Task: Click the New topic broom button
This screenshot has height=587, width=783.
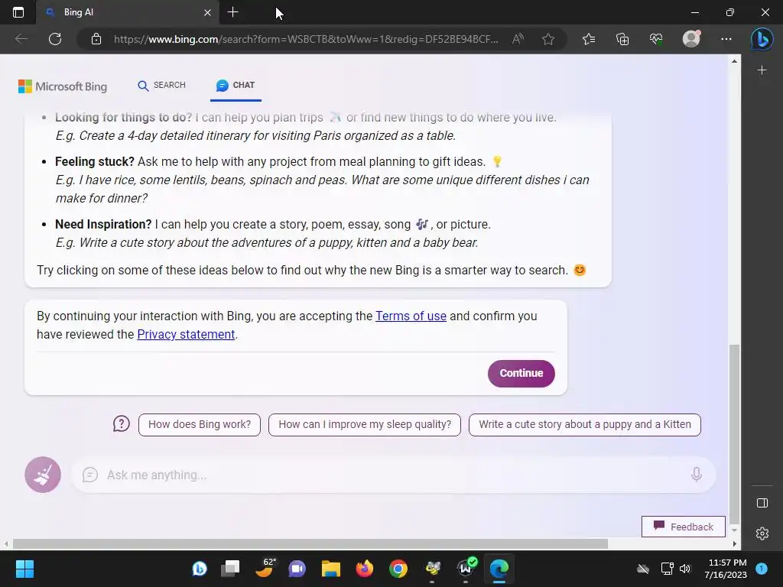Action: click(43, 475)
